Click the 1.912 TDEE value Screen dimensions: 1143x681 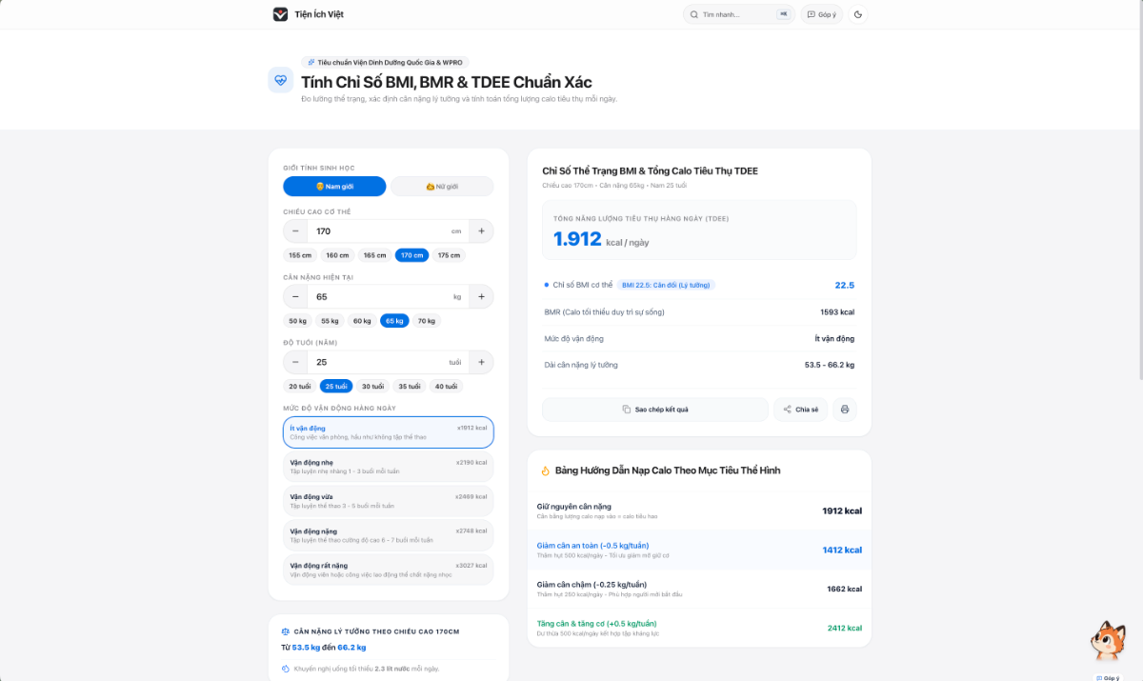[x=577, y=239]
